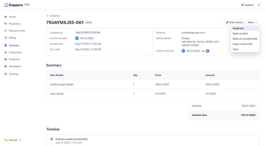The image size is (265, 146).
Task: Follow the Try Testnet link
Action: tap(13, 140)
